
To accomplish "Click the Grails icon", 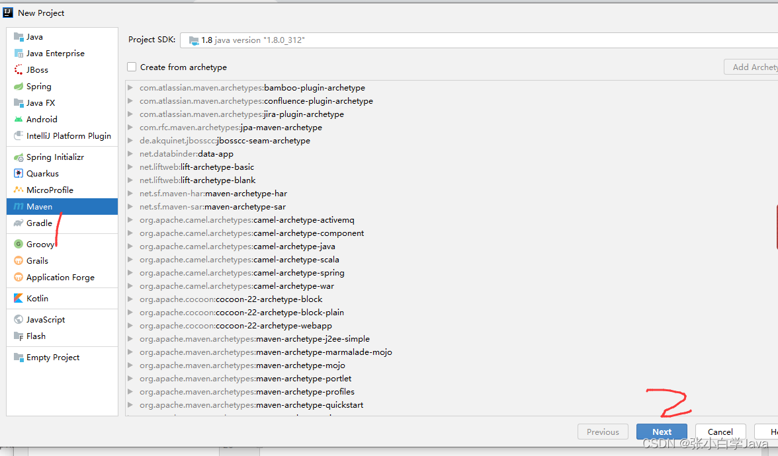I will coord(19,260).
